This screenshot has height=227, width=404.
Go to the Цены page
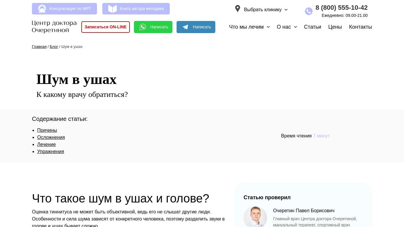(335, 27)
